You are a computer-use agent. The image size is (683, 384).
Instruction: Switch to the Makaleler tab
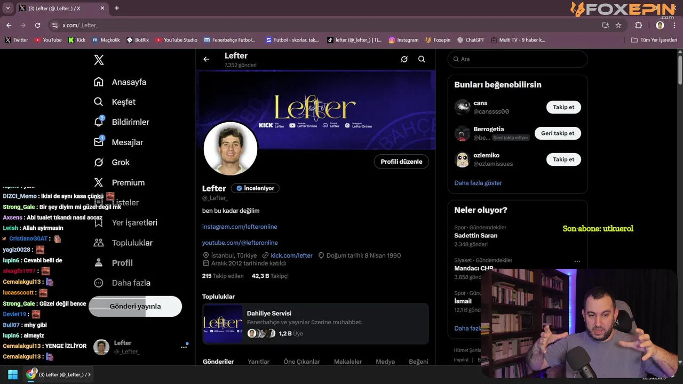(348, 362)
